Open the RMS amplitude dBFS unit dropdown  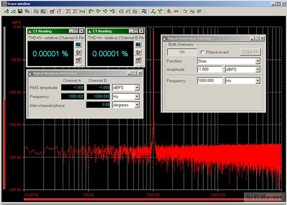[x=137, y=88]
